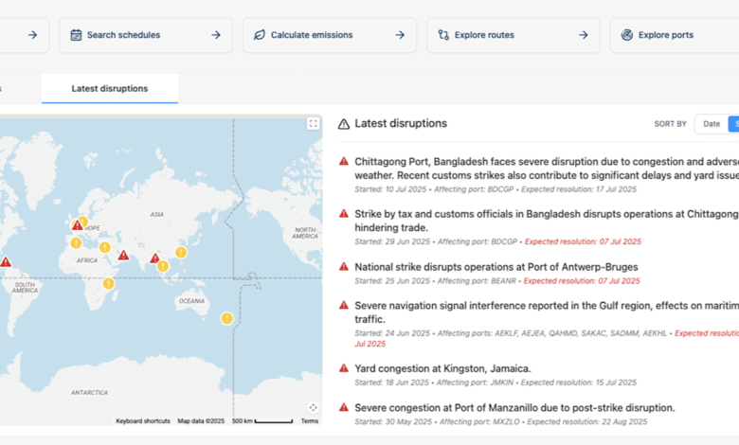Click the leaf icon for Calculate emissions
The image size is (739, 445).
tap(260, 35)
